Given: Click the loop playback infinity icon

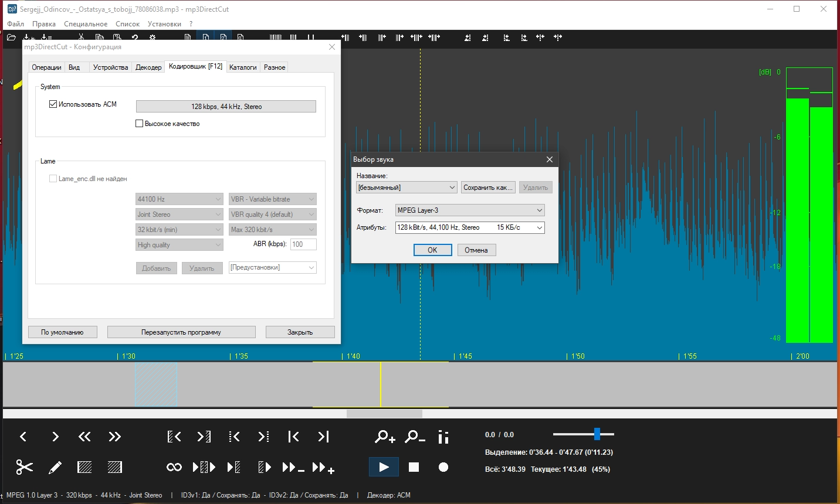Looking at the screenshot, I should (x=174, y=467).
